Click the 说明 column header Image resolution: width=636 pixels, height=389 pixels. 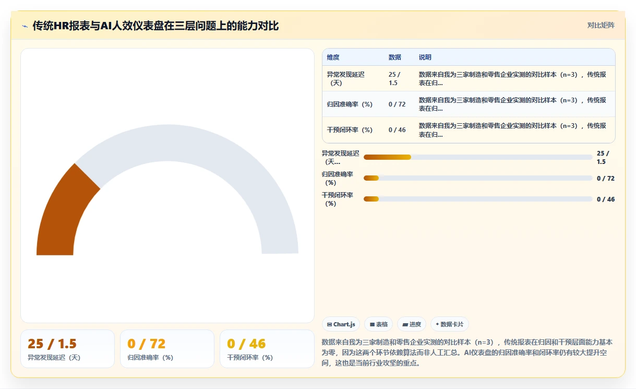click(x=425, y=57)
